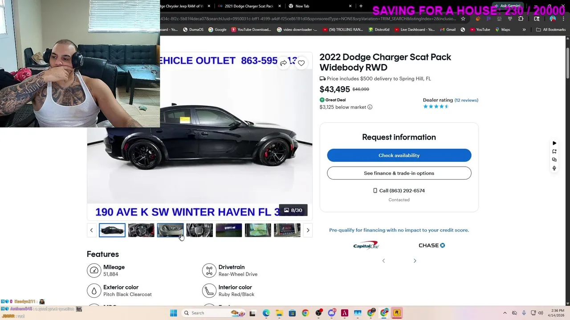Open the 12 reviews link
Viewport: 570px width, 320px height.
click(x=466, y=100)
